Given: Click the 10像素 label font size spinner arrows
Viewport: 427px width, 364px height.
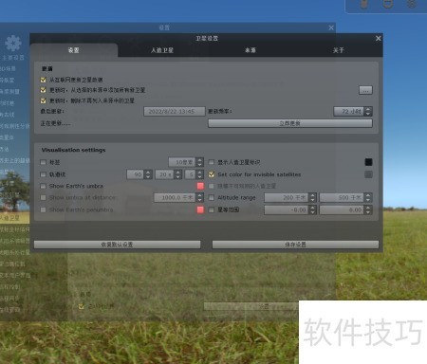Looking at the screenshot, I should pos(199,162).
